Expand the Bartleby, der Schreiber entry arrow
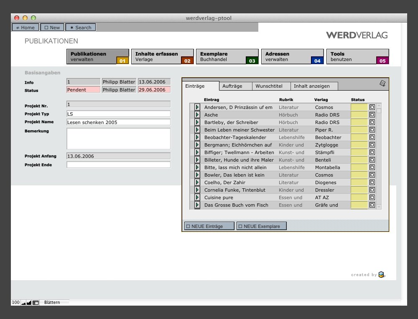This screenshot has width=418, height=319. point(197,122)
